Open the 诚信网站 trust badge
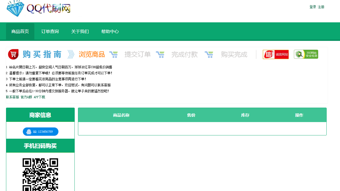Image resolution: width=340 pixels, height=191 pixels. pyautogui.click(x=276, y=54)
